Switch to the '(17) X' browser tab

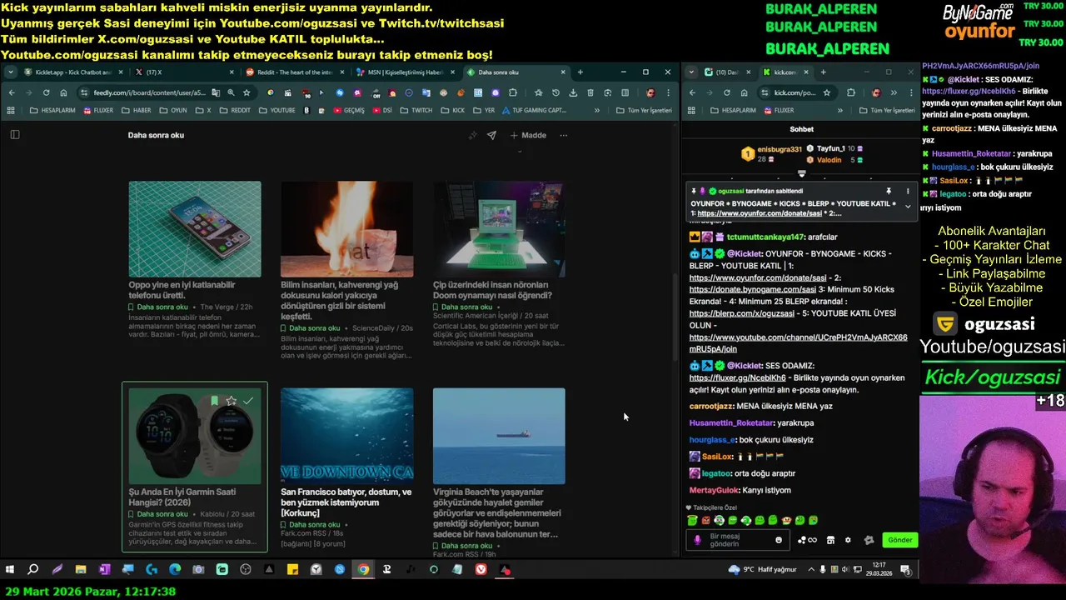pos(185,72)
